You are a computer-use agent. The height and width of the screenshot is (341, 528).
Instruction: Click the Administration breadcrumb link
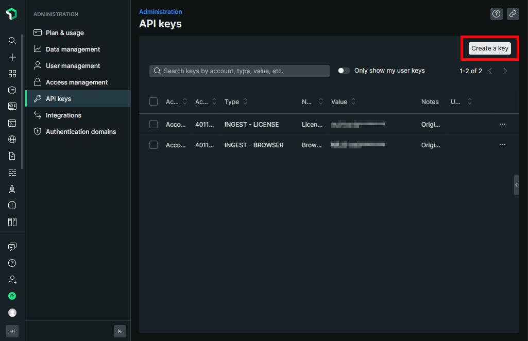tap(161, 12)
